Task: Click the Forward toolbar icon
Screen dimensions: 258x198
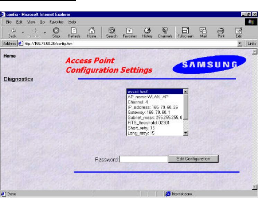Action: coord(35,31)
